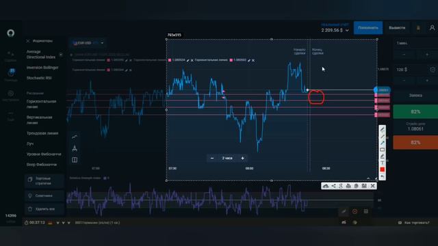Open the chart type line icon
438x246 pixels.
tap(75, 137)
